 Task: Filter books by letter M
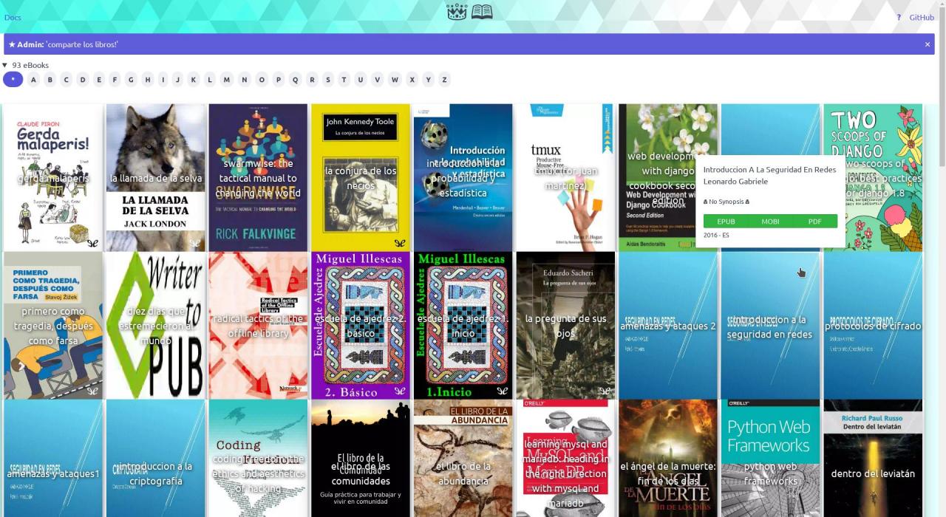(x=226, y=80)
